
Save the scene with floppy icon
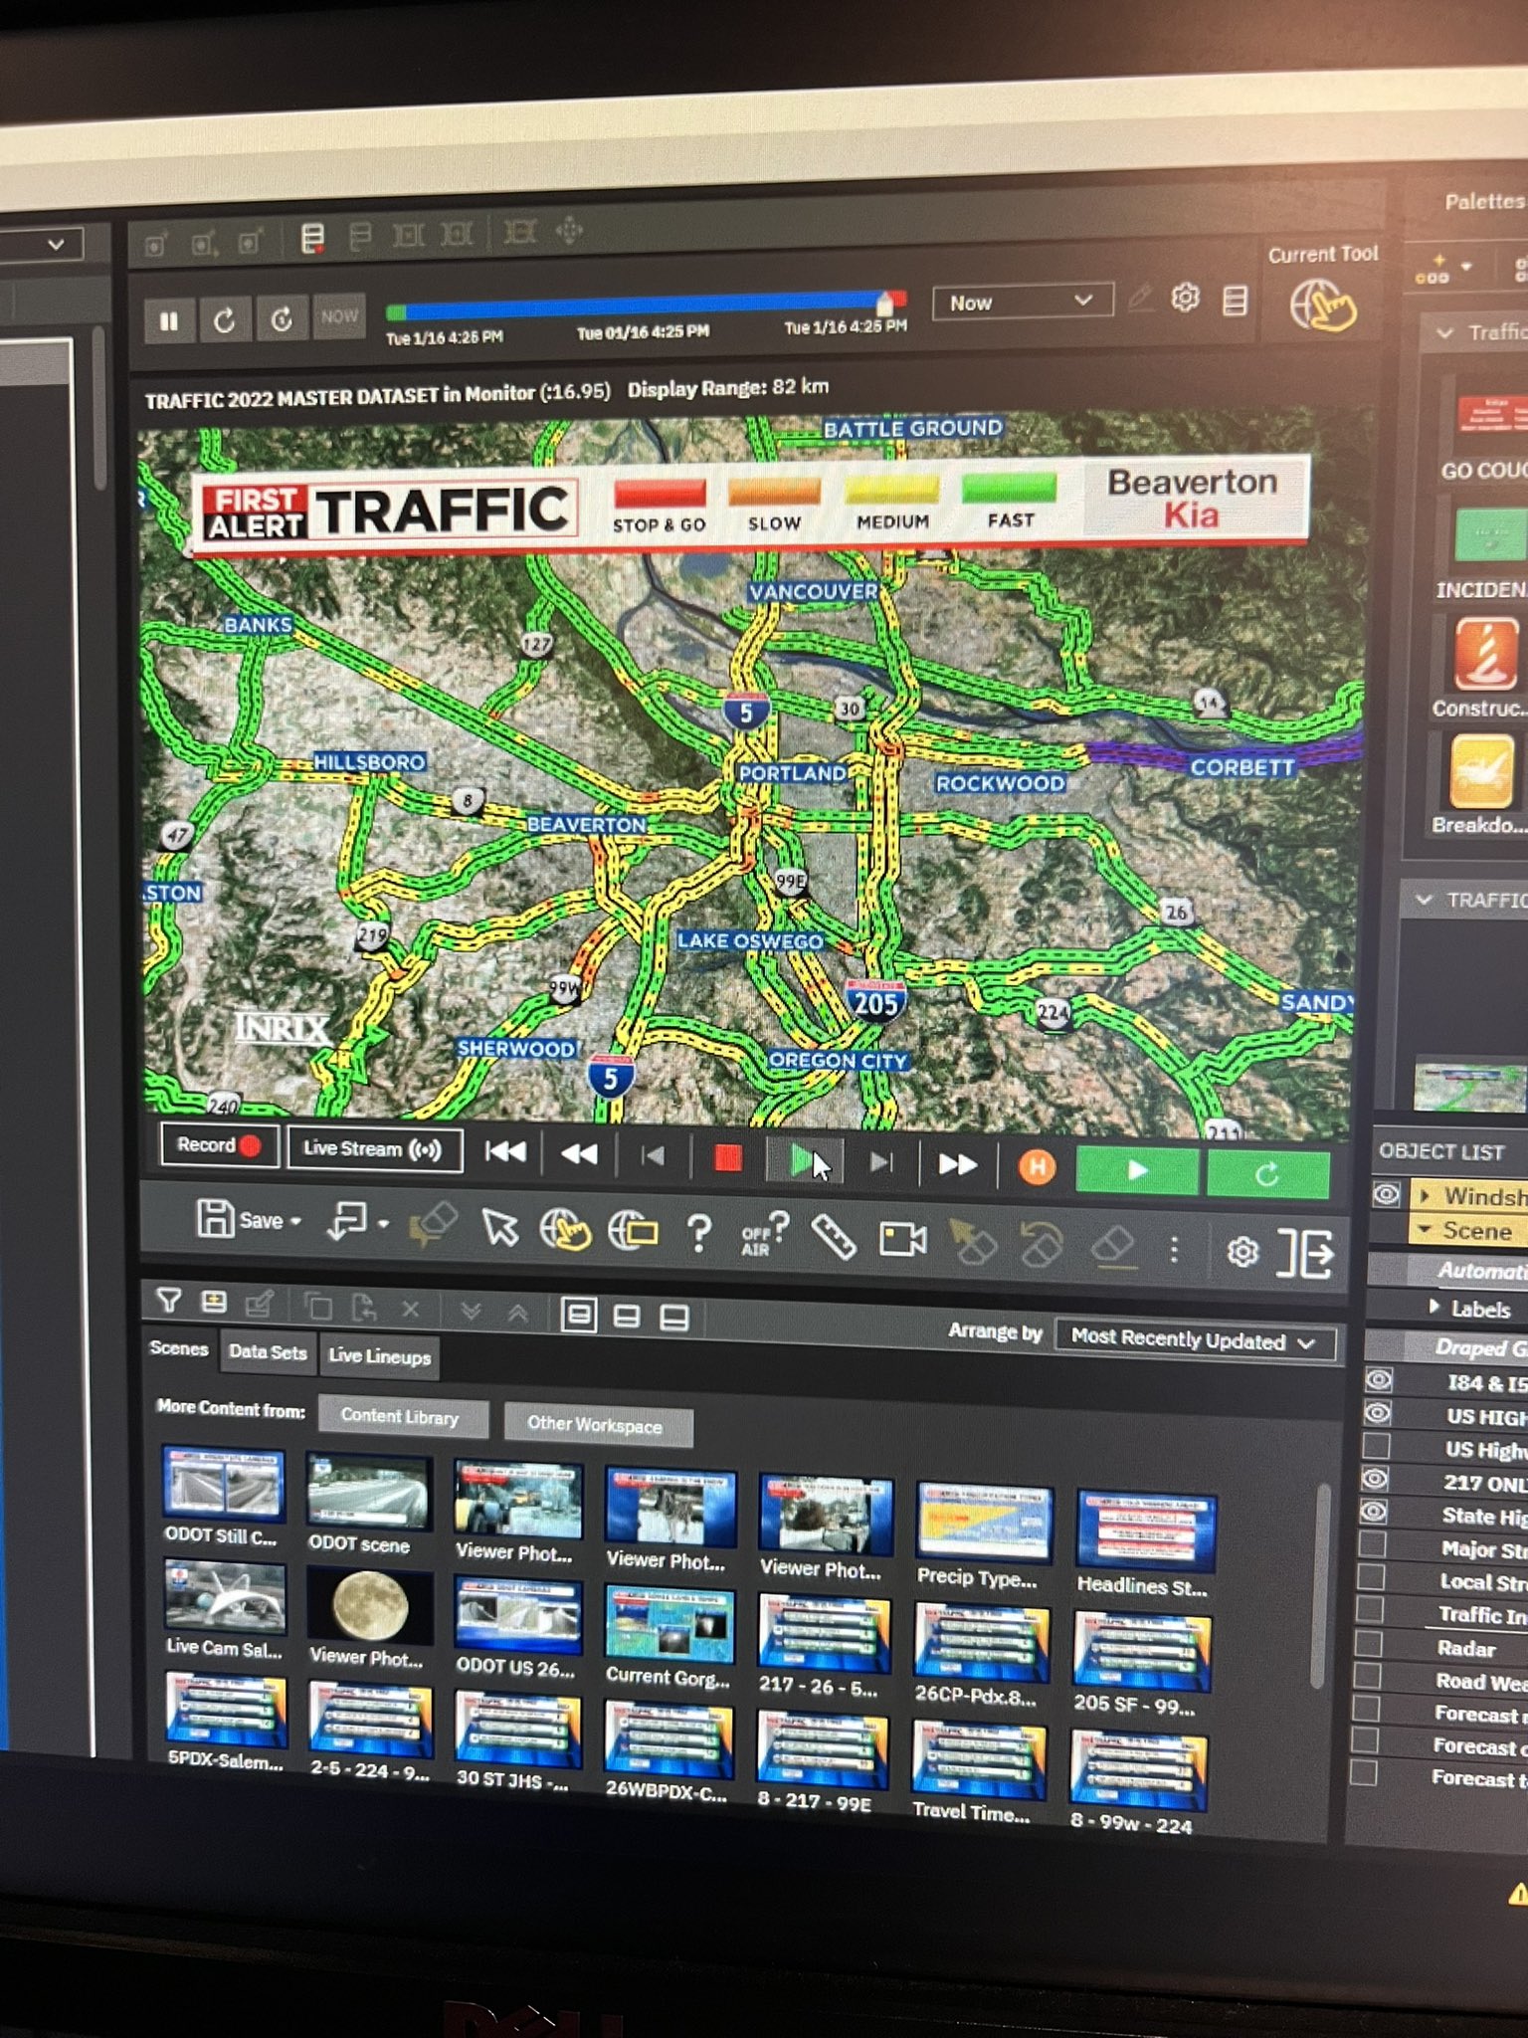pyautogui.click(x=215, y=1218)
